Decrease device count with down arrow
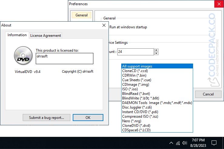The width and height of the screenshot is (224, 149). click(156, 54)
